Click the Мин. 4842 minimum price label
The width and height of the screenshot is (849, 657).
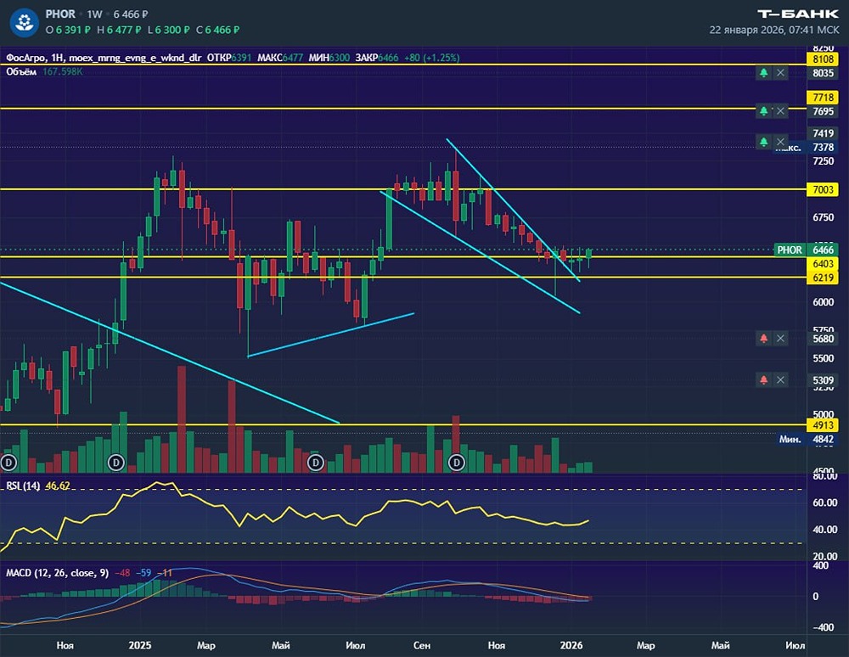tap(807, 440)
